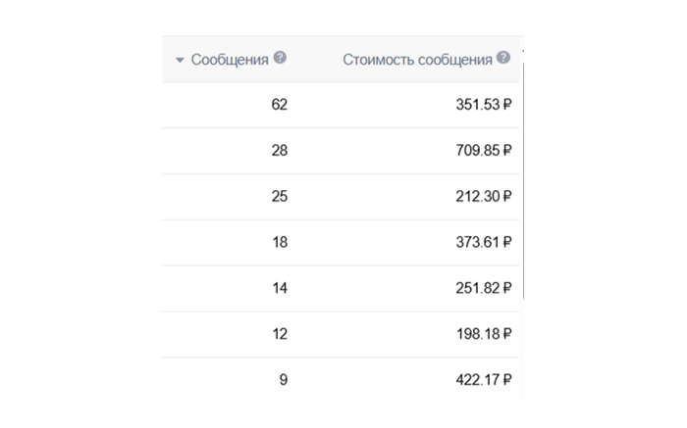Click the help icon beside Стоимость сообщения
This screenshot has width=687, height=428.
tap(503, 59)
